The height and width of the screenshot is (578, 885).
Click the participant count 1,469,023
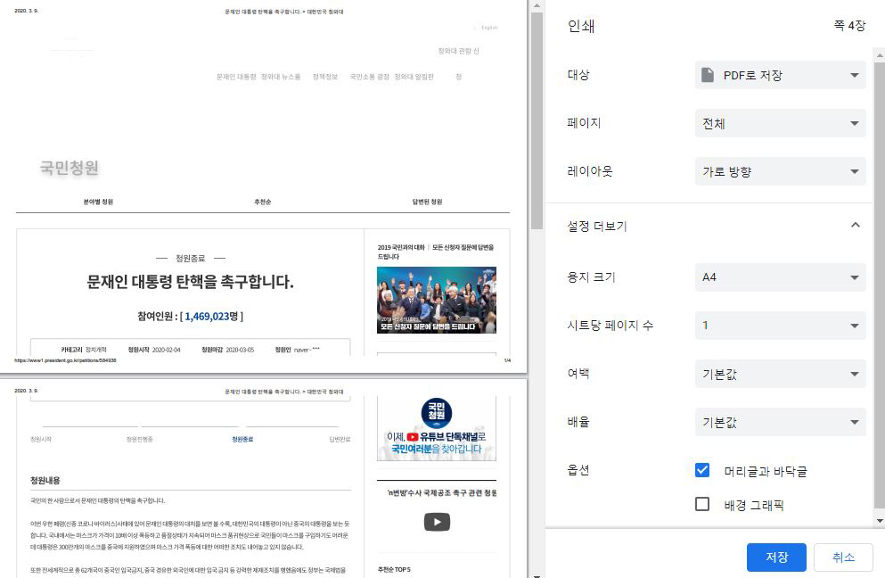click(x=207, y=317)
